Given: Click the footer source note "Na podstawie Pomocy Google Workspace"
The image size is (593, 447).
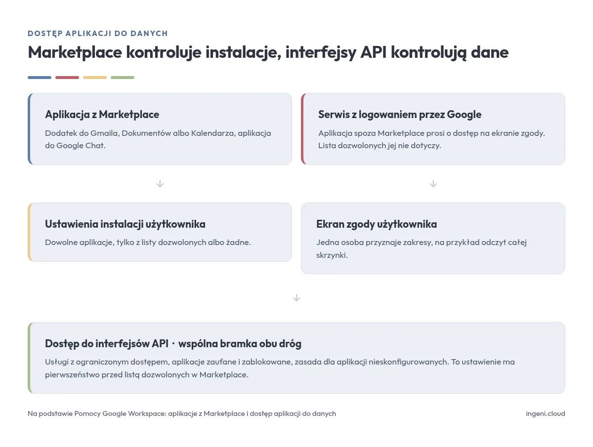Looking at the screenshot, I should pyautogui.click(x=96, y=414).
